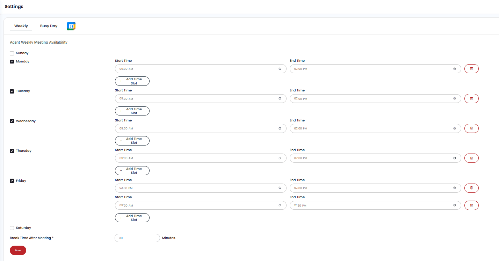Open clock picker for Wednesday end time
This screenshot has width=499, height=261.
pos(455,128)
